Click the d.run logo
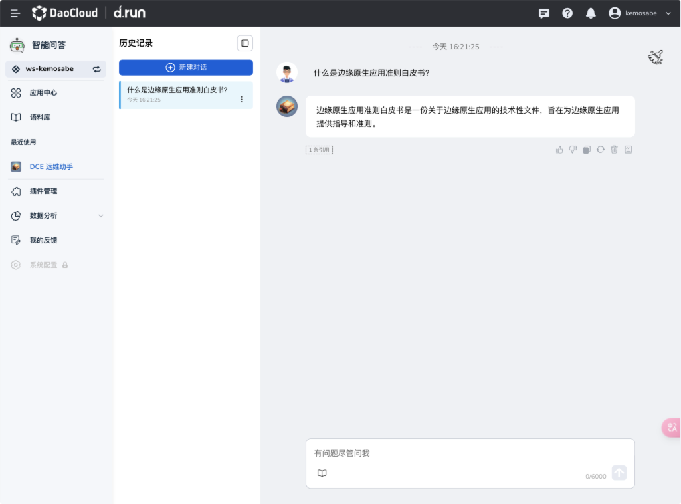Screen dimensions: 681x504 pos(130,13)
